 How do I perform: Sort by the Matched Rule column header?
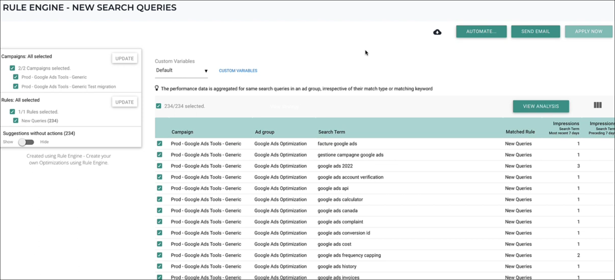pos(520,132)
